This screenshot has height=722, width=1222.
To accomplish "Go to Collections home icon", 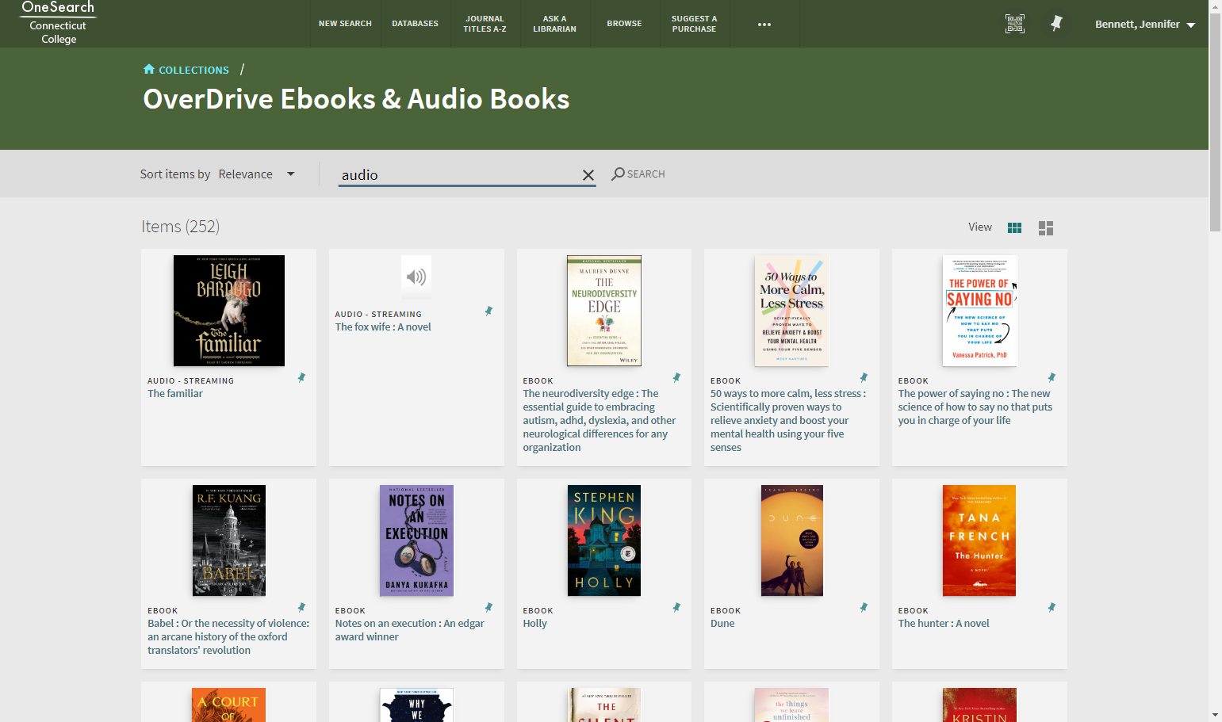I will 149,70.
